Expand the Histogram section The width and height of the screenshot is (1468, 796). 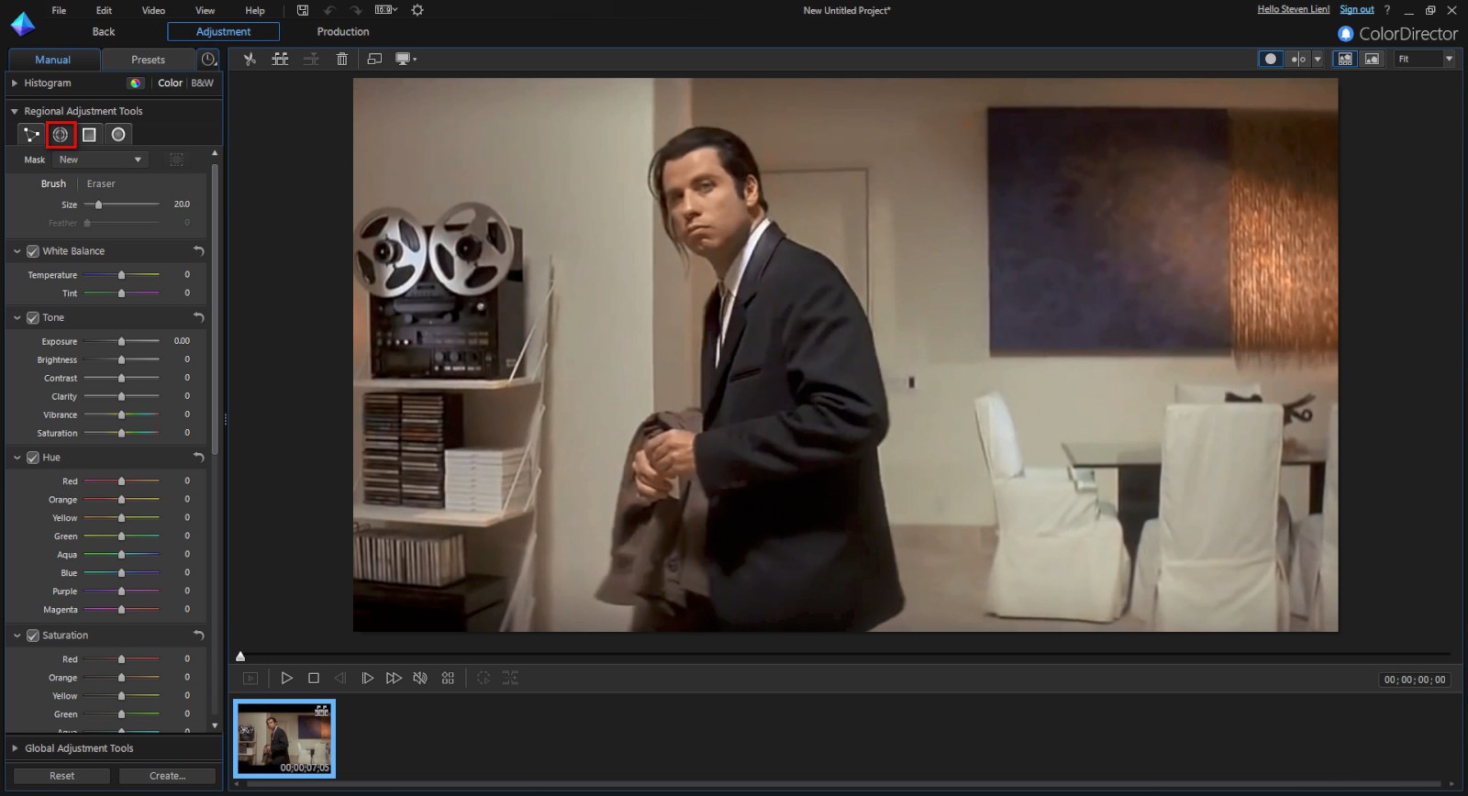click(x=15, y=83)
